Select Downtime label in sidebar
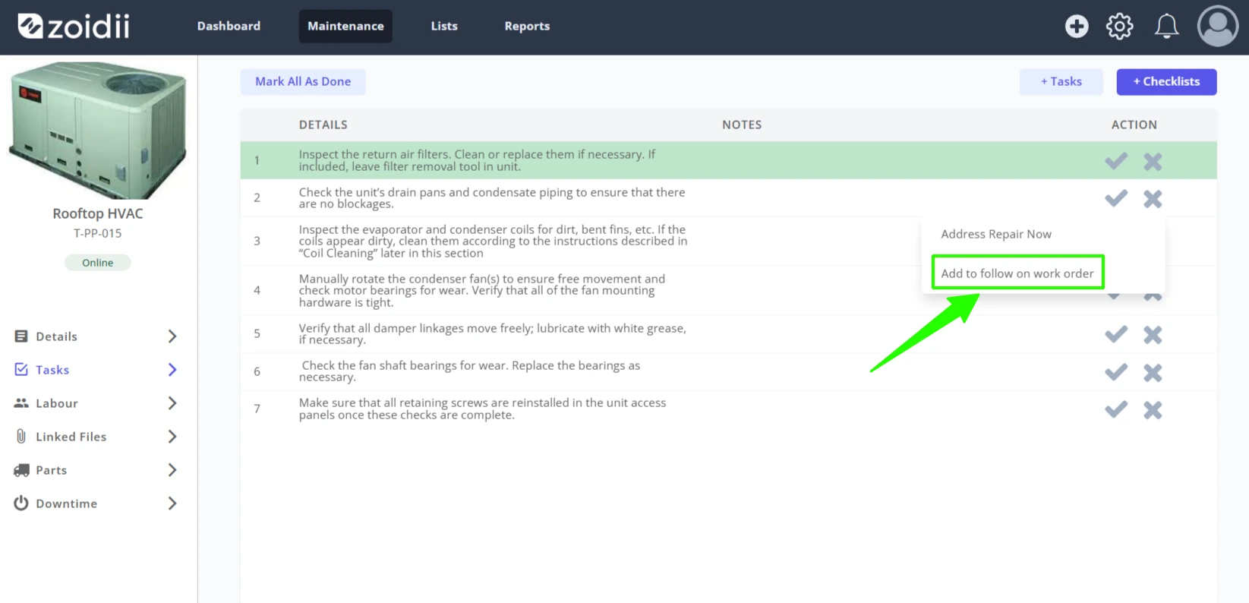 point(67,504)
